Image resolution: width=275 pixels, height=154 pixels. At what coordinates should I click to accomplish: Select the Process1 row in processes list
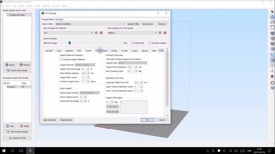coord(17,87)
